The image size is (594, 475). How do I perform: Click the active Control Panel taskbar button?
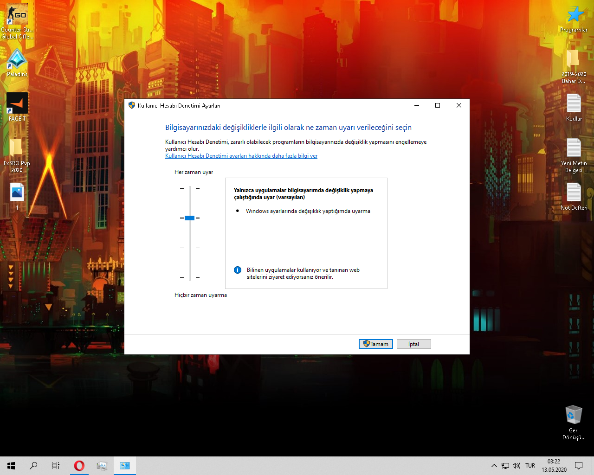[x=125, y=466]
